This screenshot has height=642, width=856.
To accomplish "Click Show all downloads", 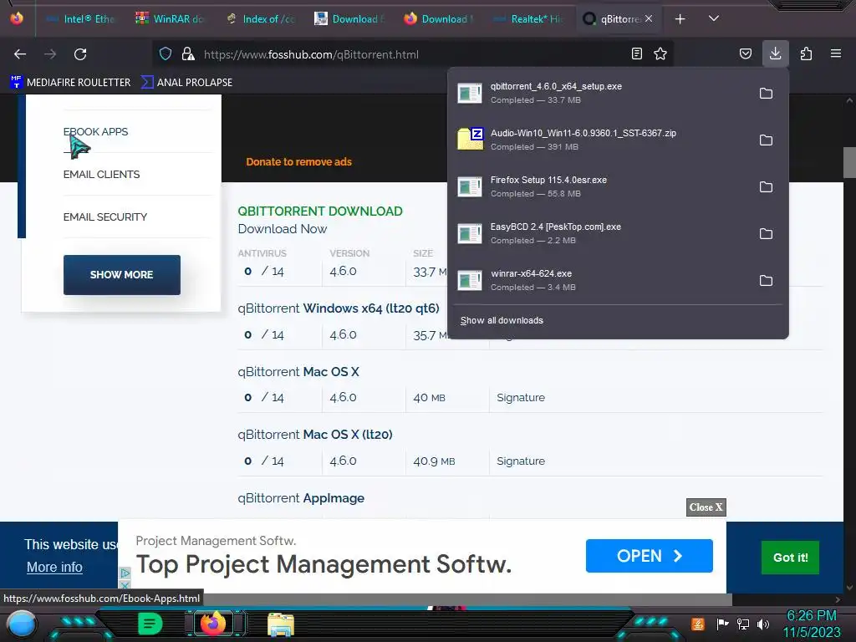I will coord(502,320).
